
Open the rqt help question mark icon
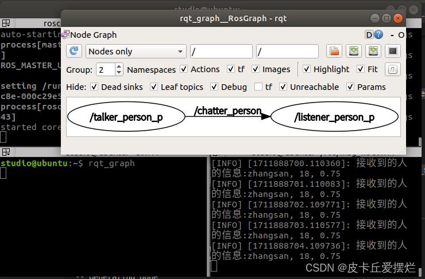point(378,34)
